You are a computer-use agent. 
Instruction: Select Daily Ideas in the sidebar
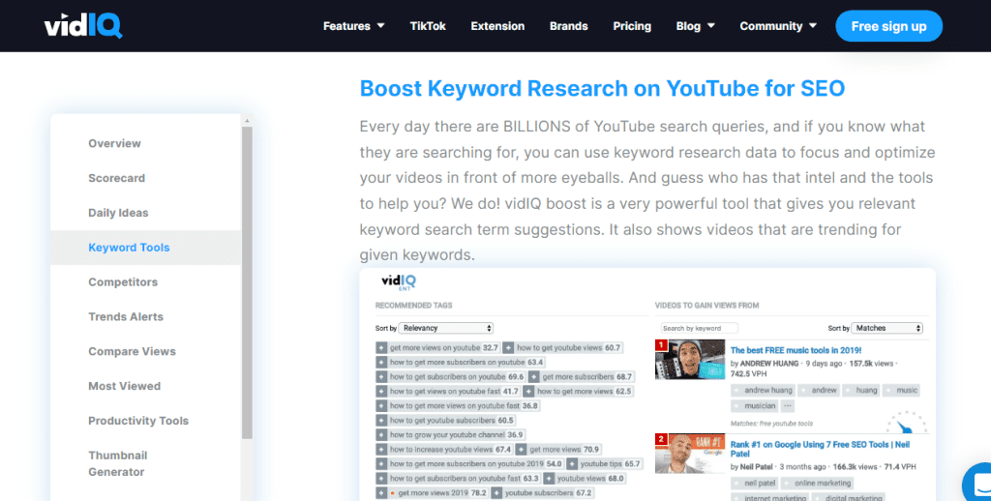[118, 213]
